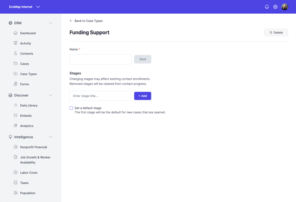The height and width of the screenshot is (202, 296).
Task: Focus the Enter stage title field
Action: (100, 96)
